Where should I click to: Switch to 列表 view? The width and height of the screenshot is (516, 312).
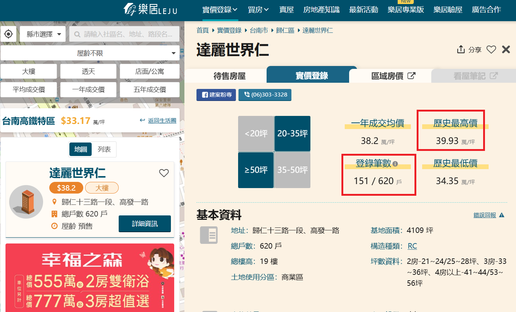(104, 149)
